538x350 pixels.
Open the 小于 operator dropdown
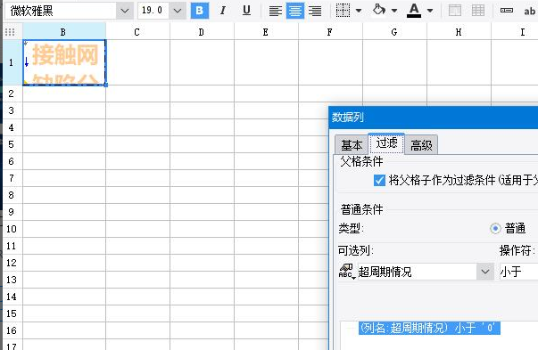pos(518,272)
